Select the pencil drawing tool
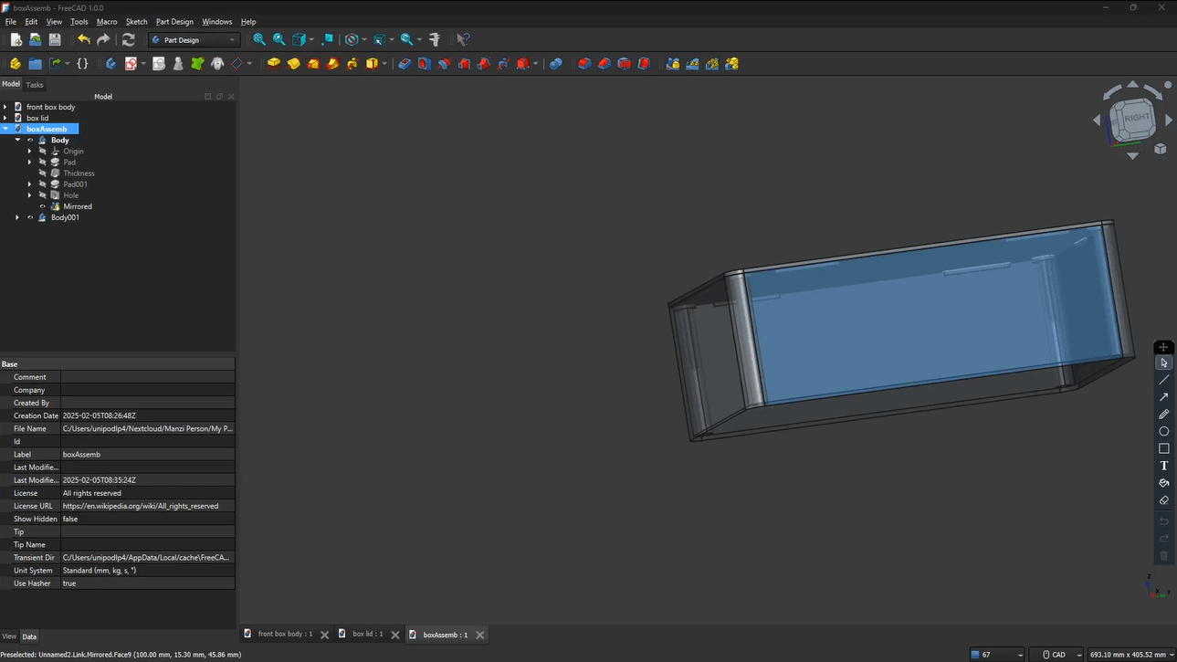The image size is (1177, 662). coord(1163,415)
